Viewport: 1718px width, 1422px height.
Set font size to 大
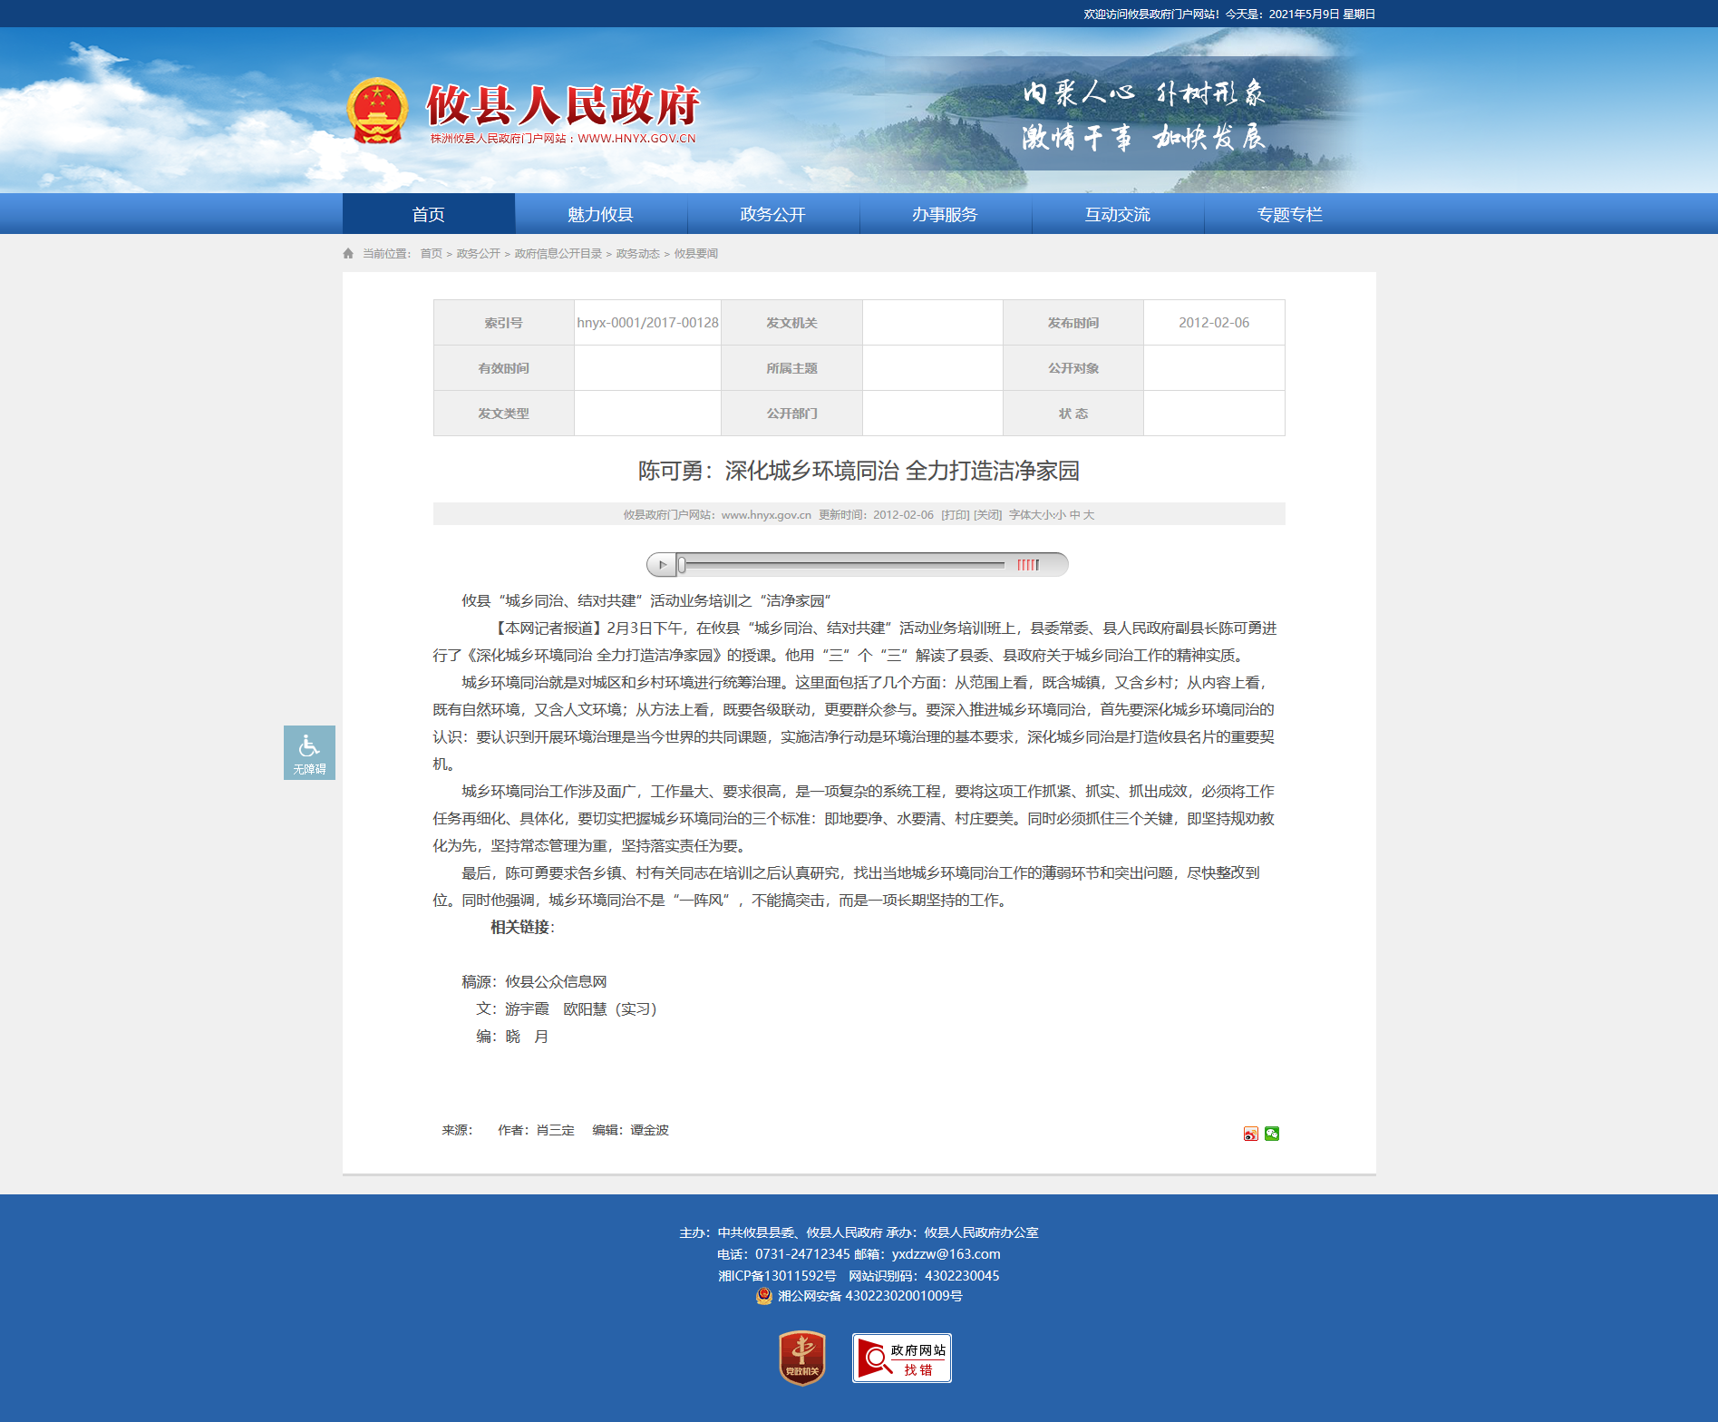[x=1089, y=514]
